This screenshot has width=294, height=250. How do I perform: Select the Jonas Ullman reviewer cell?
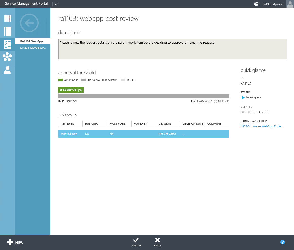69,134
